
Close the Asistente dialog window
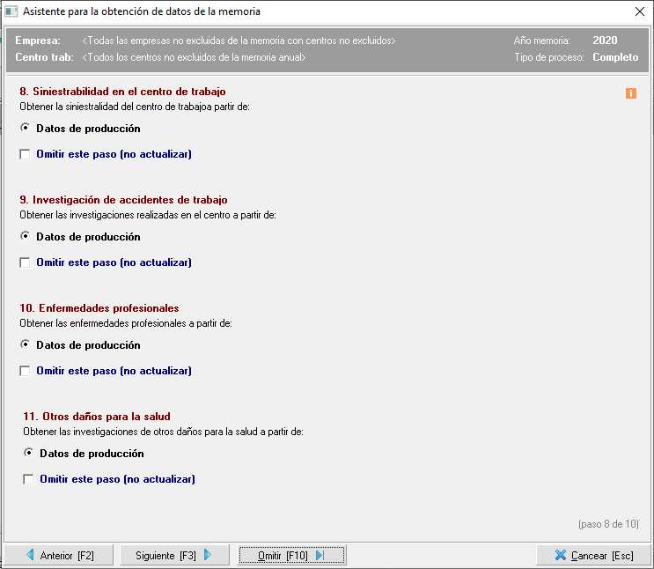coord(639,12)
